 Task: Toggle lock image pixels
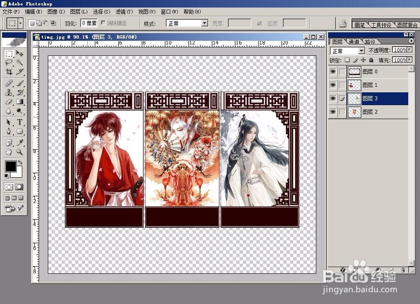point(355,60)
